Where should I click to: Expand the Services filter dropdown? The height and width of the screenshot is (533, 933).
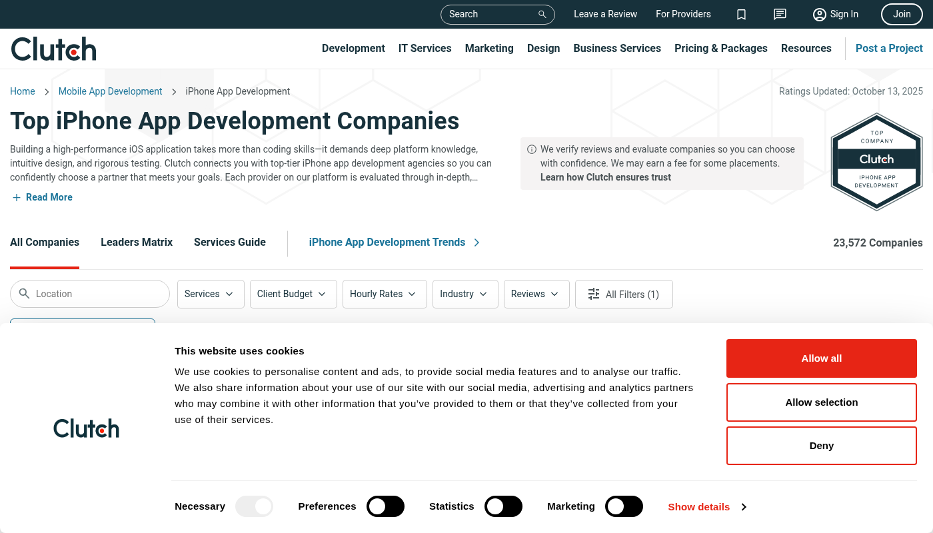point(211,294)
